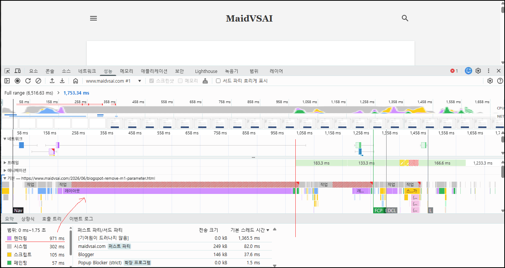The height and width of the screenshot is (268, 505).
Task: Open the performance help question mark icon
Action: click(x=500, y=81)
